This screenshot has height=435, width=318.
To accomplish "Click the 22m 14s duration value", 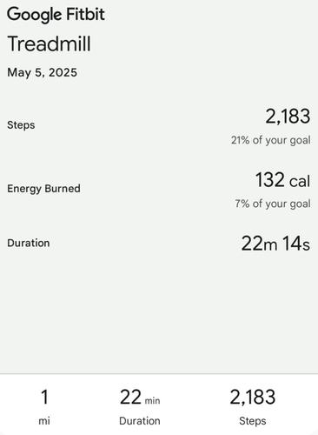I will pos(275,244).
